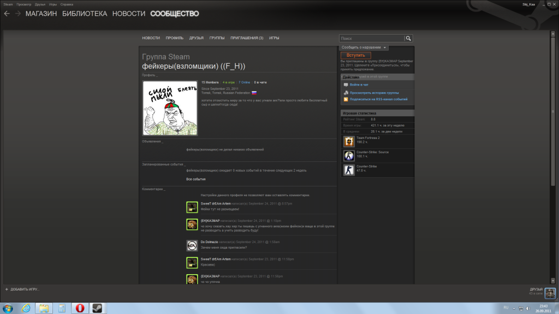Open ПРИГЛАШЕНИЯ (3) in community navigation
Image resolution: width=559 pixels, height=314 pixels.
coord(247,38)
